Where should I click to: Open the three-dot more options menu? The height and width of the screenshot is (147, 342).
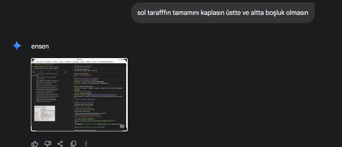pyautogui.click(x=86, y=144)
